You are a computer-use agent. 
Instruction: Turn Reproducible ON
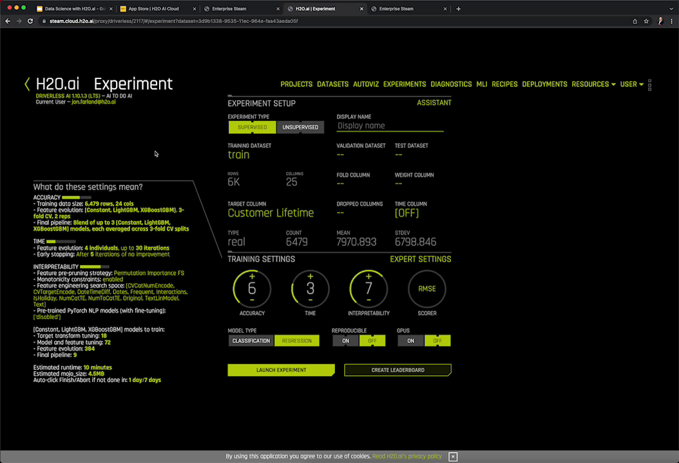click(x=346, y=341)
